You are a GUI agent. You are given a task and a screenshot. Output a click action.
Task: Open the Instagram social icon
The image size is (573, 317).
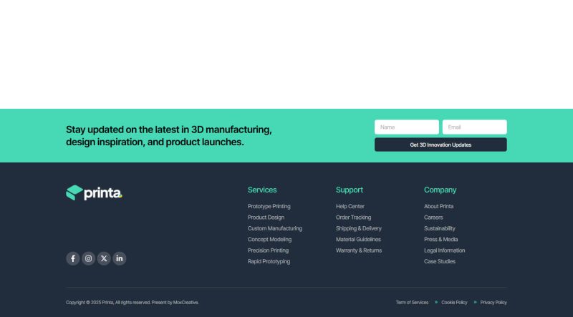click(x=88, y=258)
